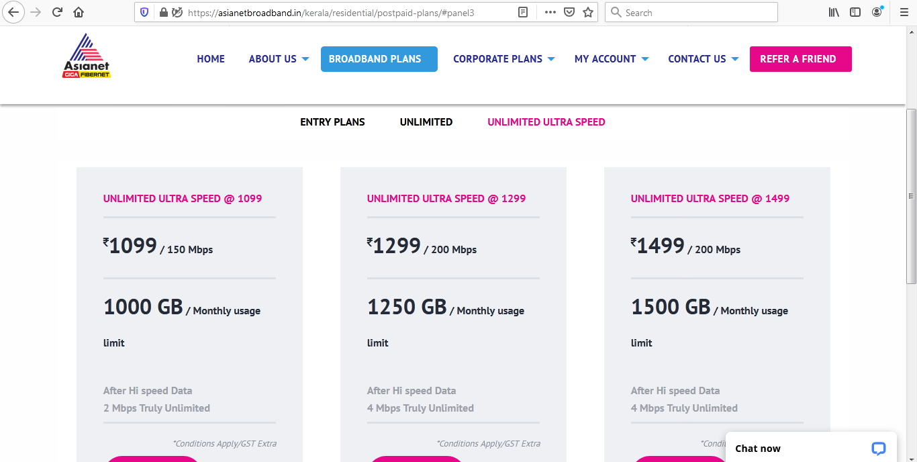917x462 pixels.
Task: Click the REFER A FRIEND button
Action: [x=801, y=59]
